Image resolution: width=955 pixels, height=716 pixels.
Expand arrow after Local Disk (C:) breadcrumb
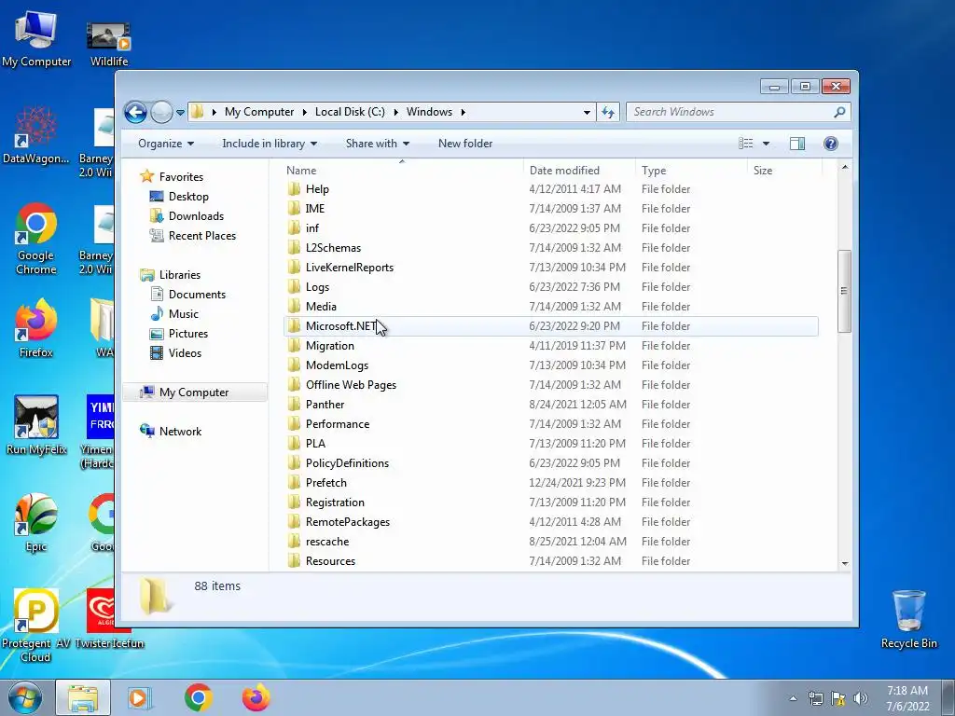pos(395,112)
